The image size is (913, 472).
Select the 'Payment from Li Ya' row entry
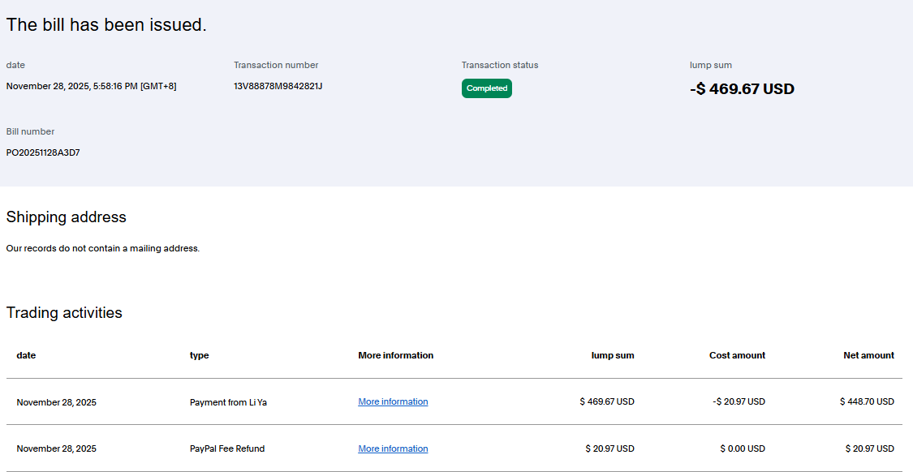coord(228,402)
